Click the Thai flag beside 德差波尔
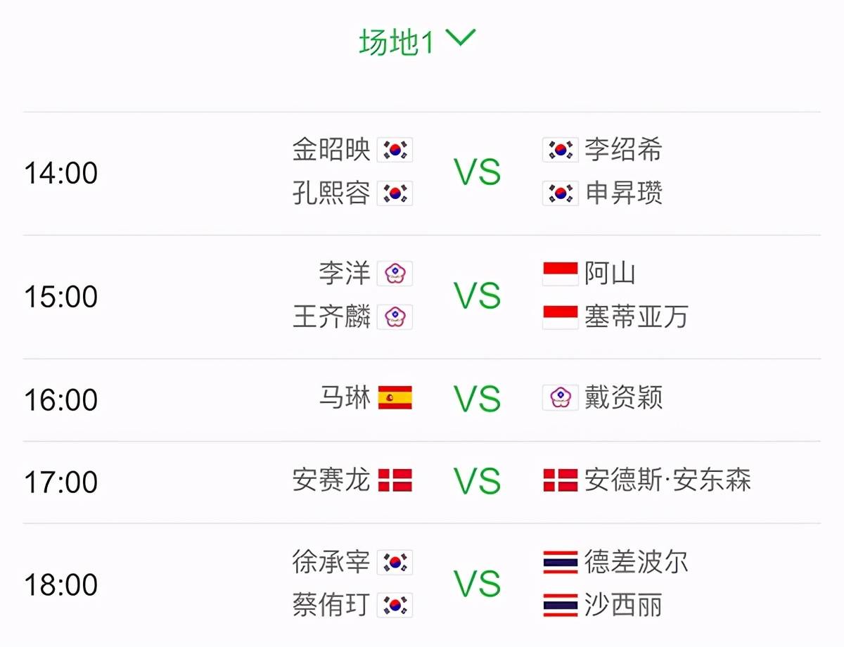The width and height of the screenshot is (844, 647). tap(561, 562)
